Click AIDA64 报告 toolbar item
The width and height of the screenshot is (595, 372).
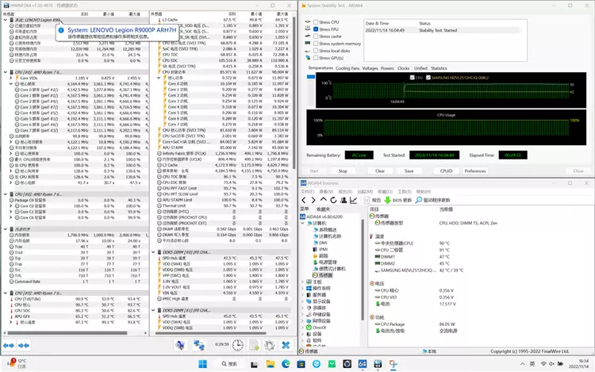click(372, 200)
